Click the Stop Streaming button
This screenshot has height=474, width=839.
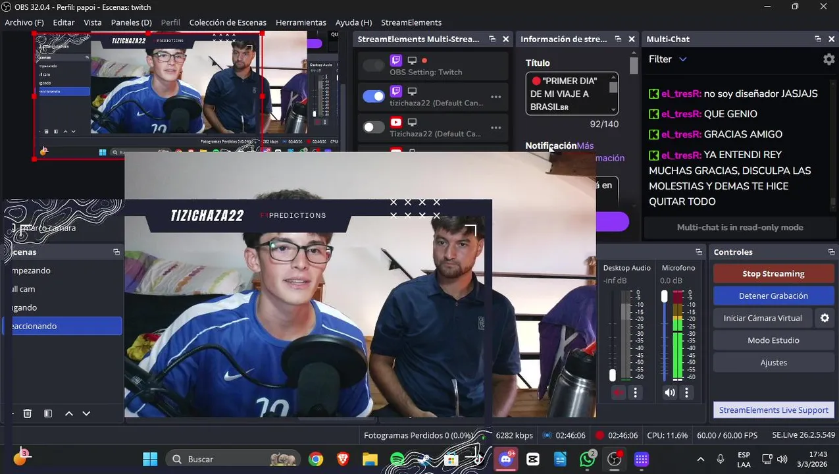click(x=773, y=274)
